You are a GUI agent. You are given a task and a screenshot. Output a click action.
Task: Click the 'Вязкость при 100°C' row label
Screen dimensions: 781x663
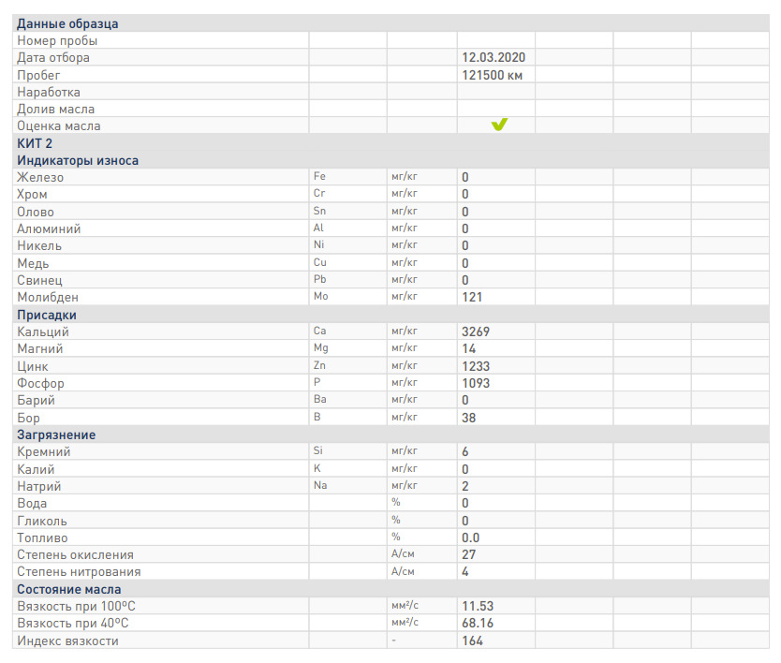[76, 606]
